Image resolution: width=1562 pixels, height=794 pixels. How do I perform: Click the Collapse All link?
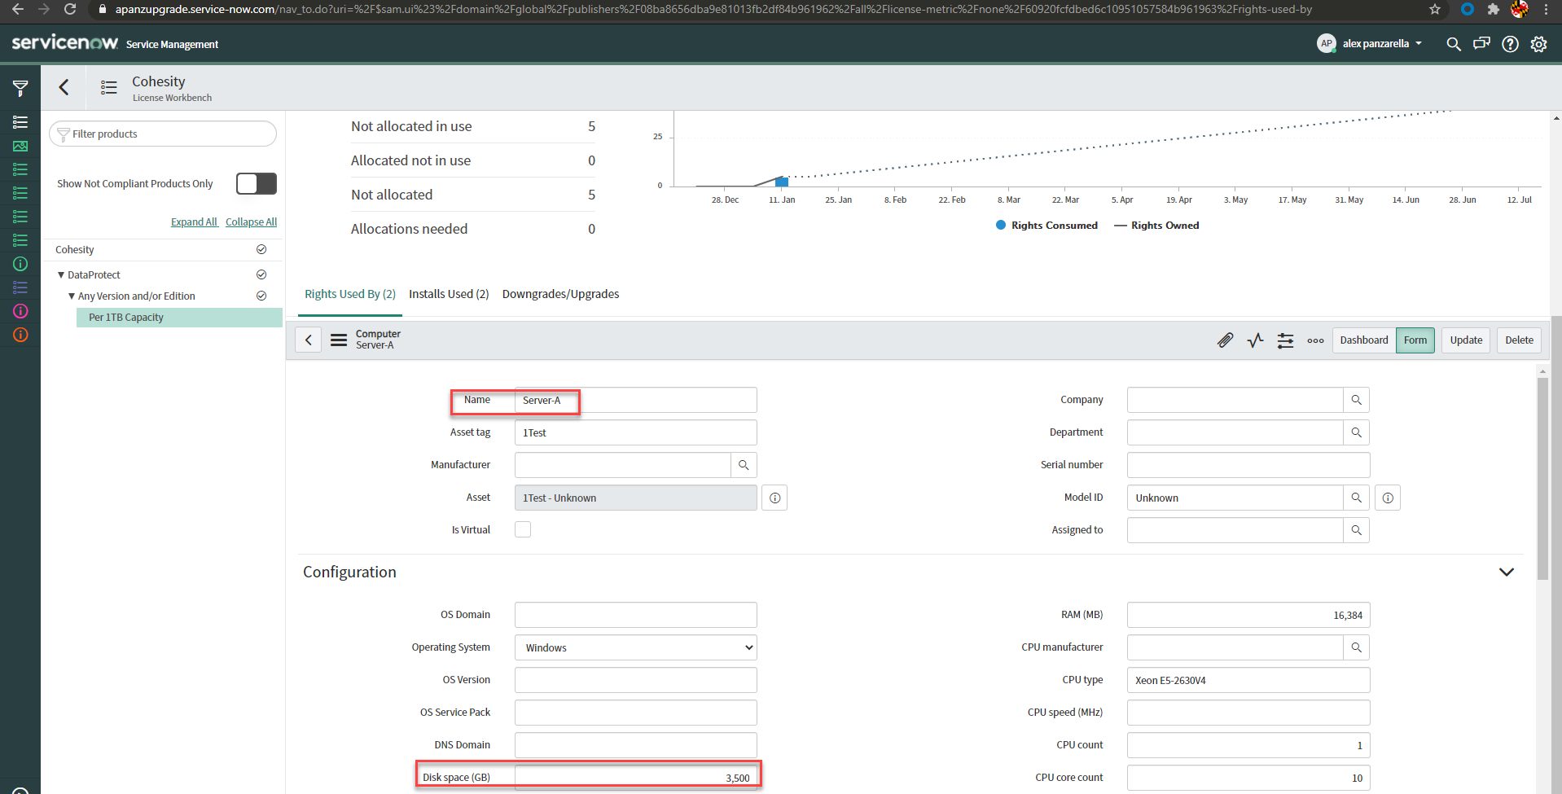(x=251, y=222)
